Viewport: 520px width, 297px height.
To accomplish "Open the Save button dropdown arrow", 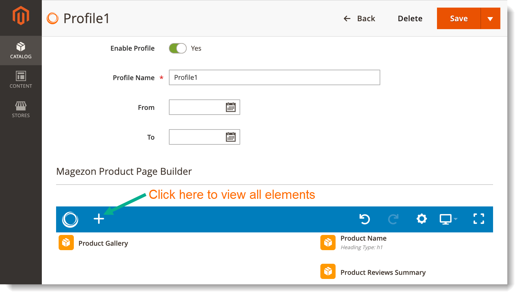I will pos(491,18).
